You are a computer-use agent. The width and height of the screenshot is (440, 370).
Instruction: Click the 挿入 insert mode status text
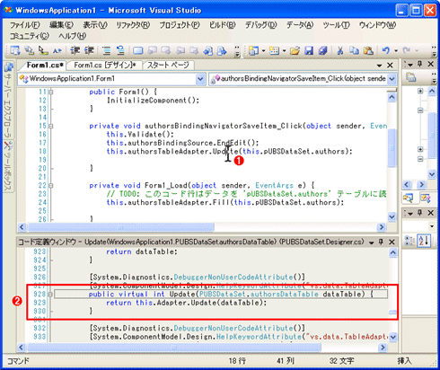[x=404, y=361]
